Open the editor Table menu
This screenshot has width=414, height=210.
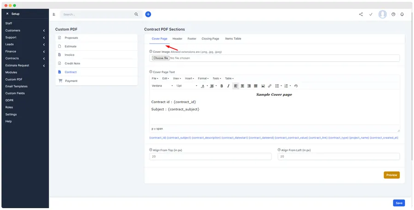point(229,79)
